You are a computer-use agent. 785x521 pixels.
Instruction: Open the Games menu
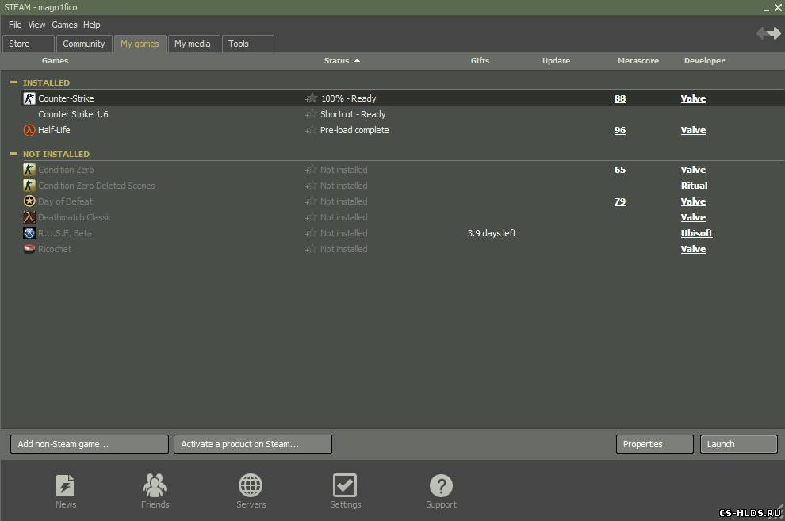coord(64,25)
